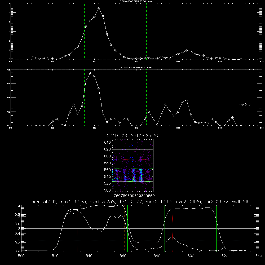265x265 pixels.
Task: Click 'thr2 0.972' in the stats line
Action: tap(217, 202)
